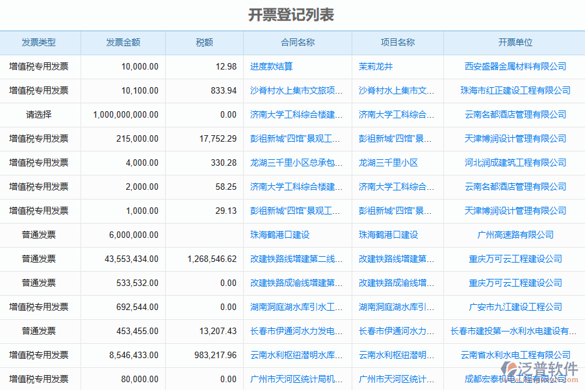Open 长春市建投第一水利水电建设 company link
585x390 pixels.
pyautogui.click(x=513, y=331)
